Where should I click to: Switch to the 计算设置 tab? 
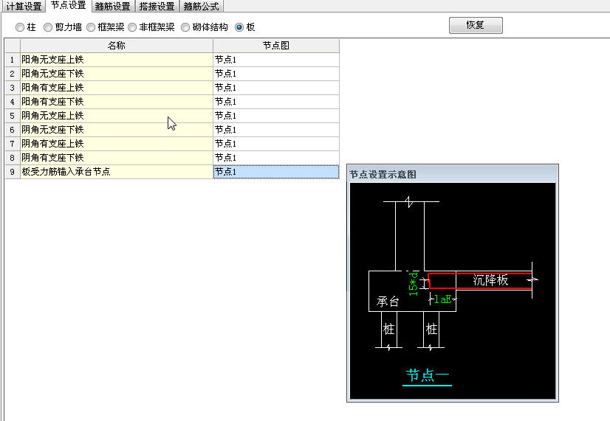pyautogui.click(x=24, y=6)
